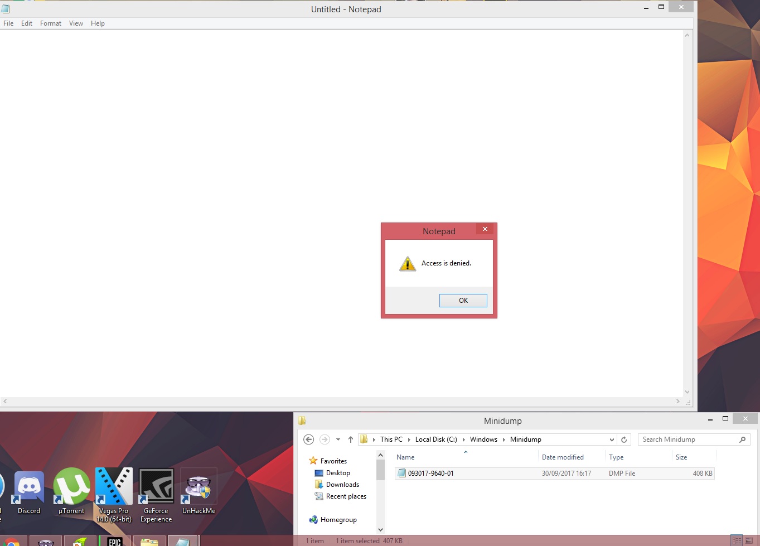Open the Format menu in Notepad
This screenshot has height=546, width=760.
(51, 23)
